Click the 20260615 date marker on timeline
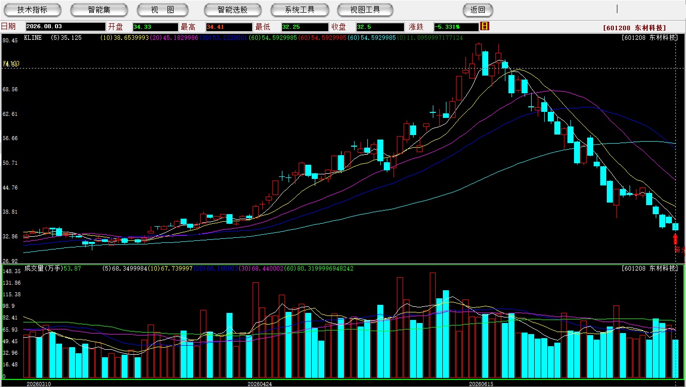The height and width of the screenshot is (387, 686). (x=481, y=383)
